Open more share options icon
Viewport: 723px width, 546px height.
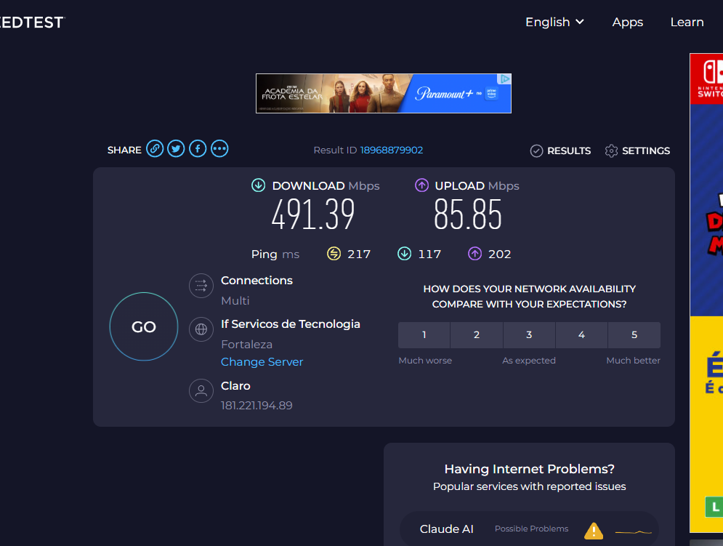219,149
